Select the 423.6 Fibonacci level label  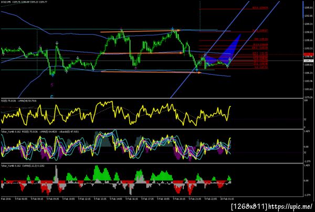pos(260,8)
